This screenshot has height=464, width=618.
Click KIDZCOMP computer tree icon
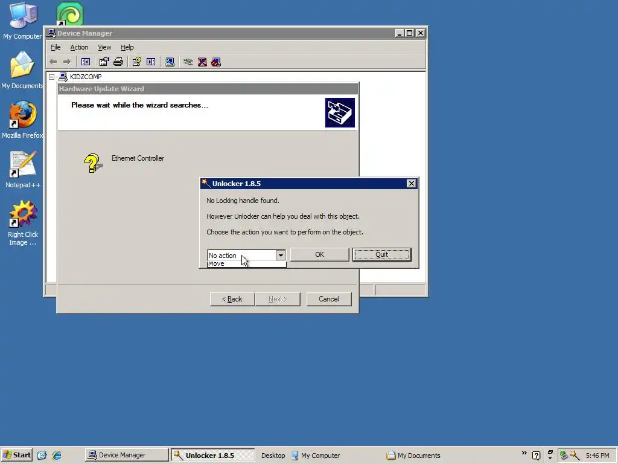(63, 77)
